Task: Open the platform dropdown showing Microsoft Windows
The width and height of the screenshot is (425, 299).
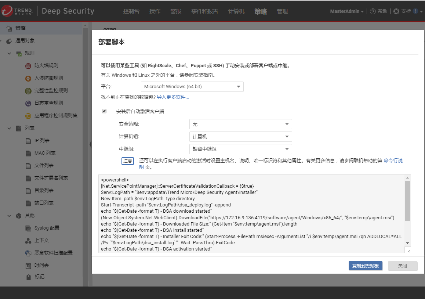Action: [192, 87]
